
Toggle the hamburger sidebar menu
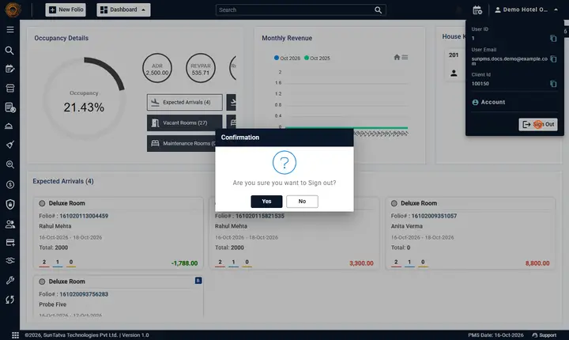(10, 29)
